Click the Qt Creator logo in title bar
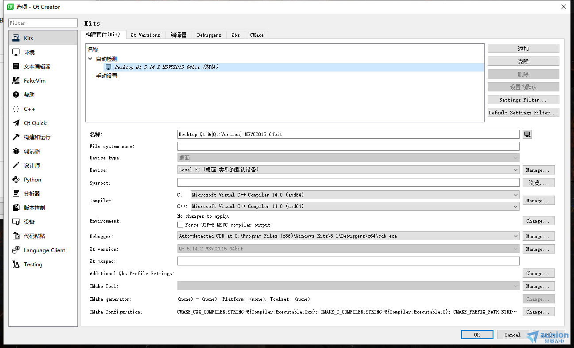The width and height of the screenshot is (574, 348). (11, 7)
